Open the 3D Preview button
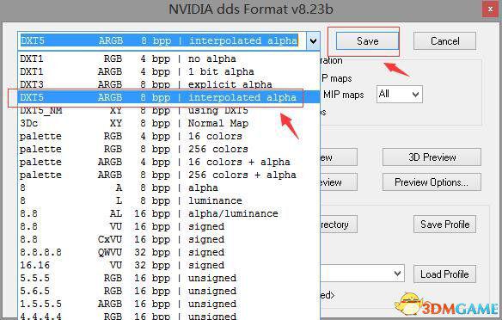 click(x=432, y=157)
